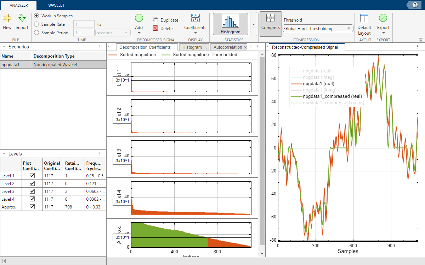
Task: Open the Autocorrelation tab
Action: [228, 47]
